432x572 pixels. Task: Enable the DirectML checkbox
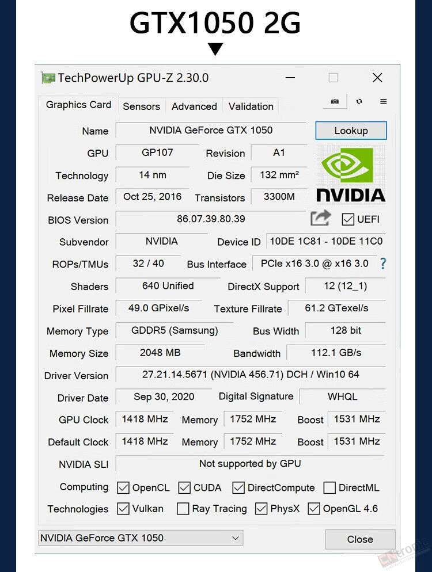coord(329,488)
